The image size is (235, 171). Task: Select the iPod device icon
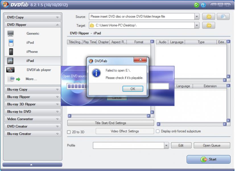[x=11, y=43]
